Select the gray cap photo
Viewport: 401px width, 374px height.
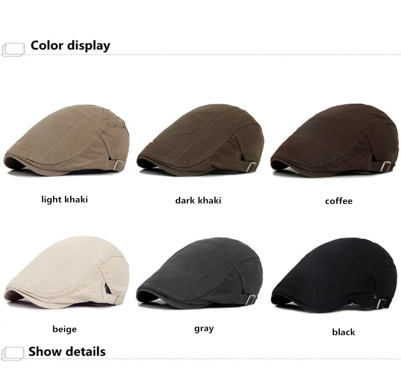coord(199,274)
